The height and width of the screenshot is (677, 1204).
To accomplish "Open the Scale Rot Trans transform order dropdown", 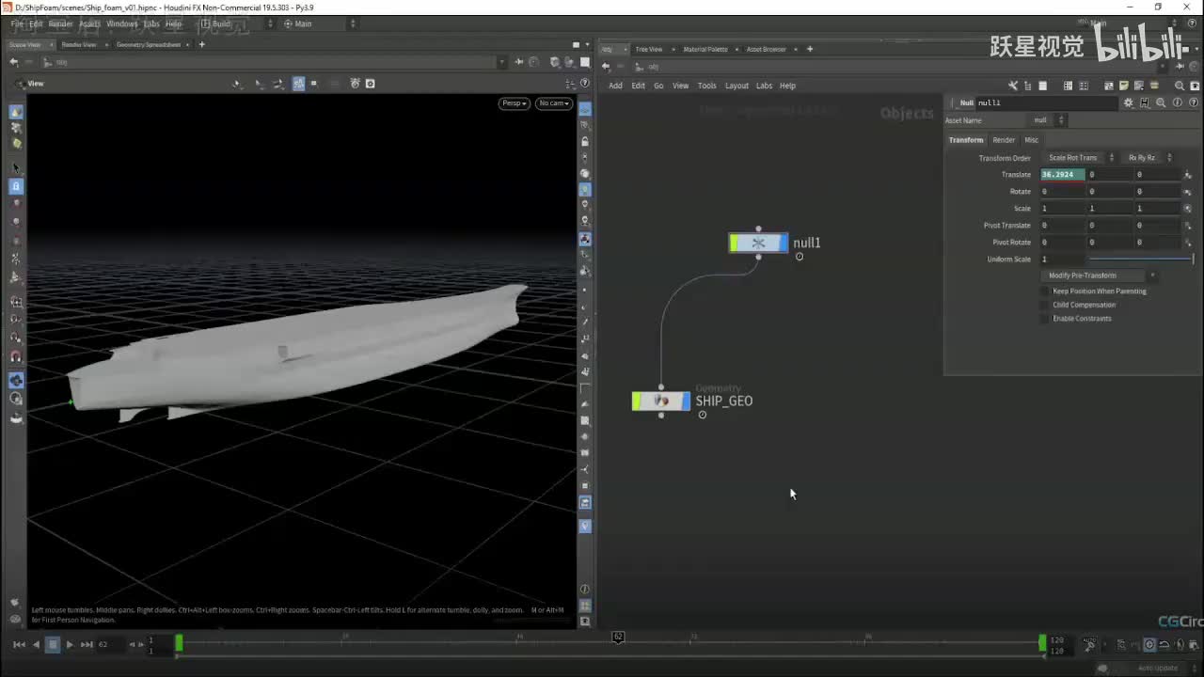I will (x=1078, y=158).
